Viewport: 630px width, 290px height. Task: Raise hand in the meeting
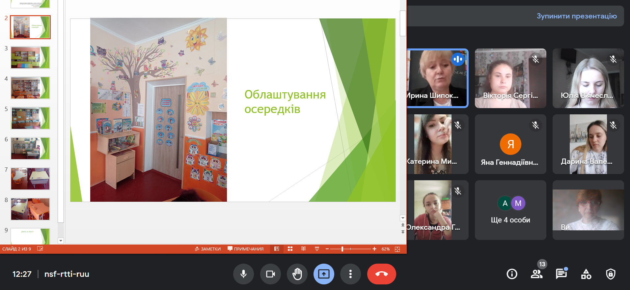click(297, 274)
